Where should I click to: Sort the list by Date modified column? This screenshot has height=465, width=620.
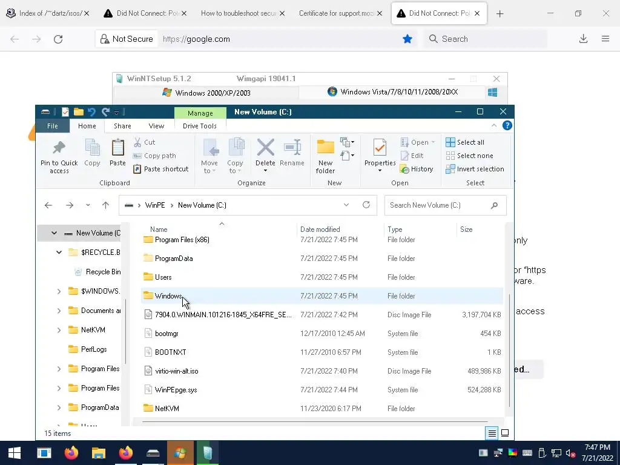pyautogui.click(x=320, y=229)
